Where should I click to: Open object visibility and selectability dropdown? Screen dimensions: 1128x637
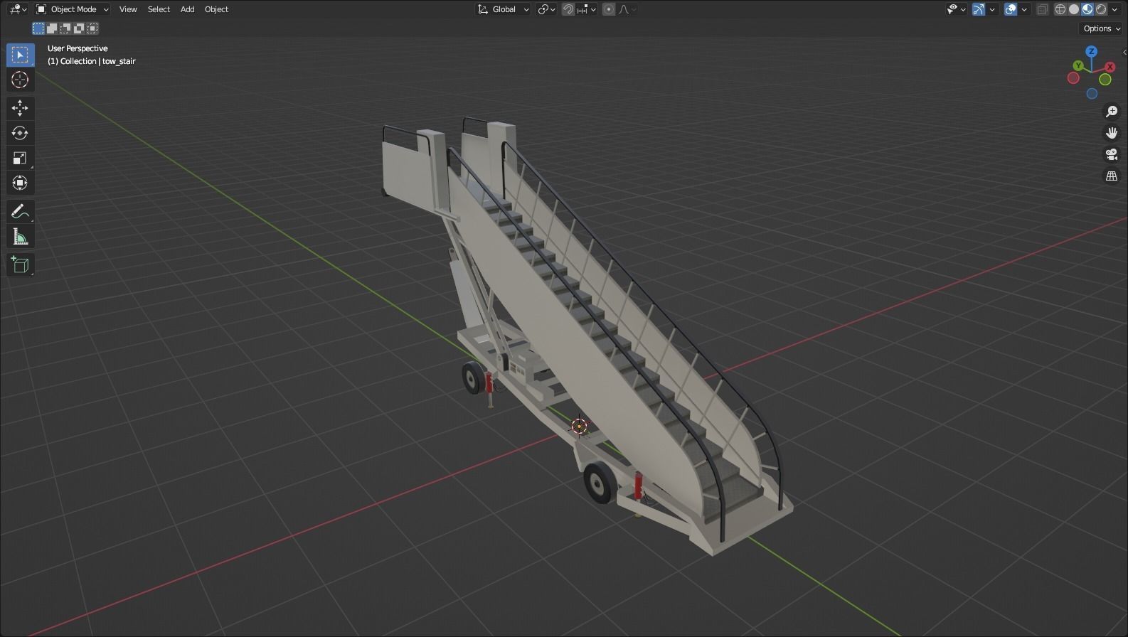pyautogui.click(x=956, y=9)
